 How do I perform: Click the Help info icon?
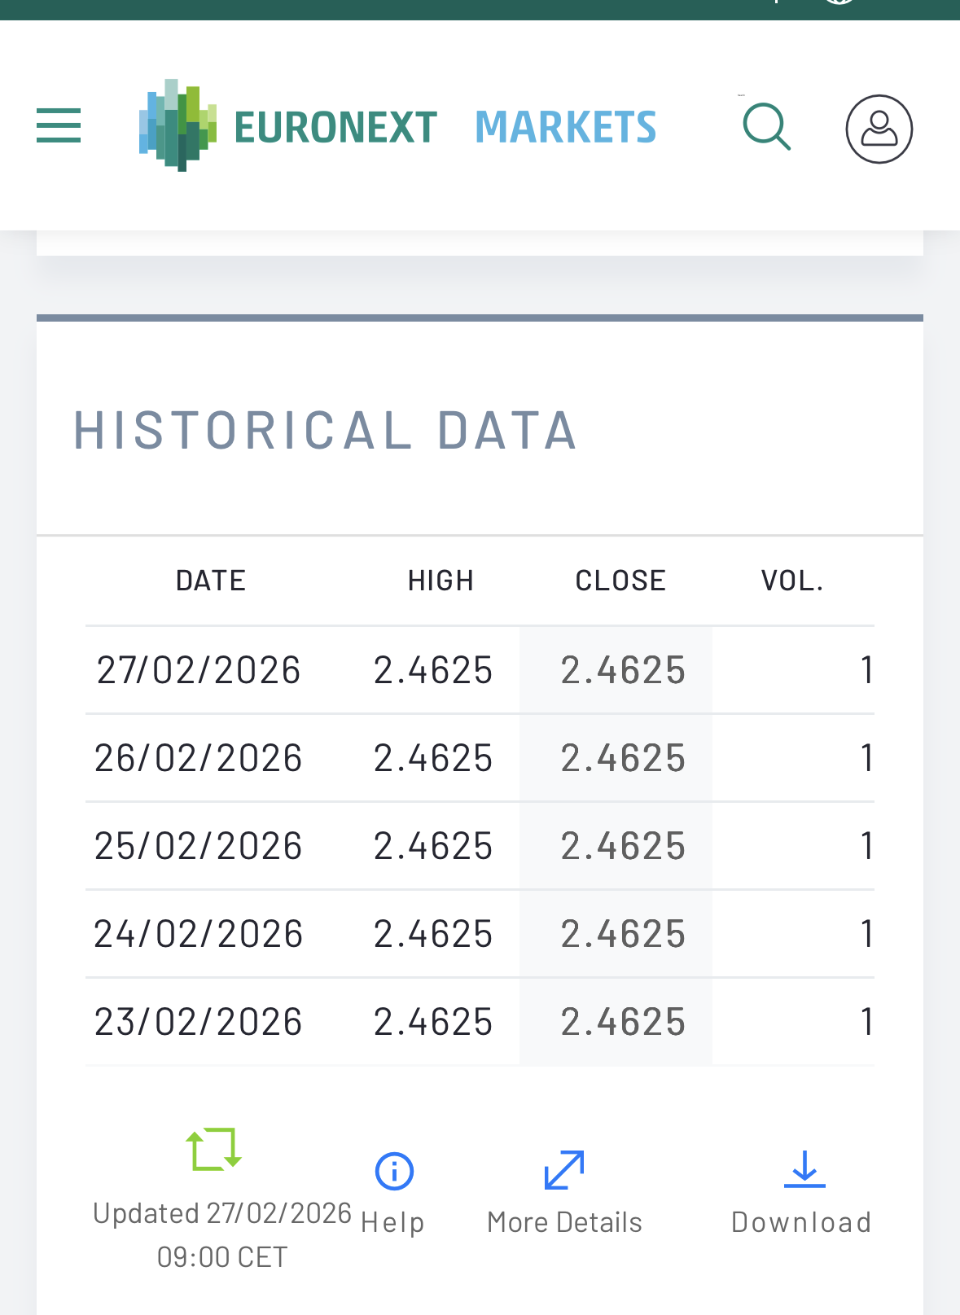[x=394, y=1171]
